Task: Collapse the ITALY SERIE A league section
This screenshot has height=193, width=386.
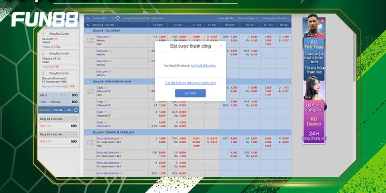Action: (87, 30)
